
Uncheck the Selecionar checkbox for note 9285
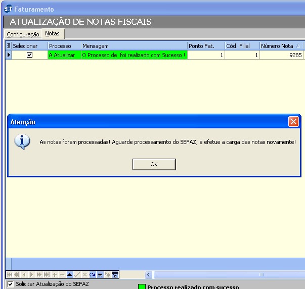tap(29, 55)
